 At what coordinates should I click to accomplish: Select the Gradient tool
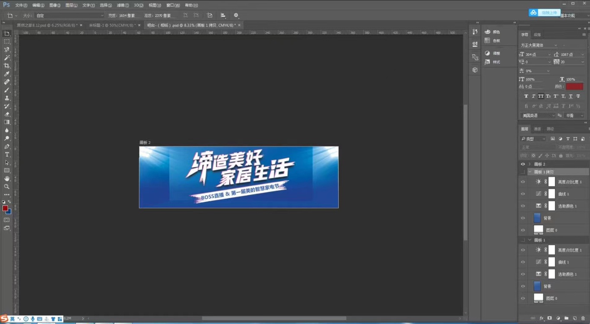7,122
